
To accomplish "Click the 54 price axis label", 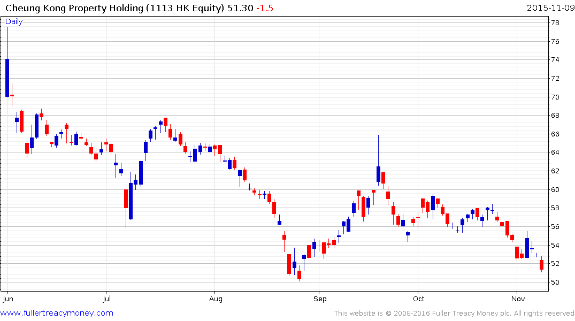I will pyautogui.click(x=555, y=246).
